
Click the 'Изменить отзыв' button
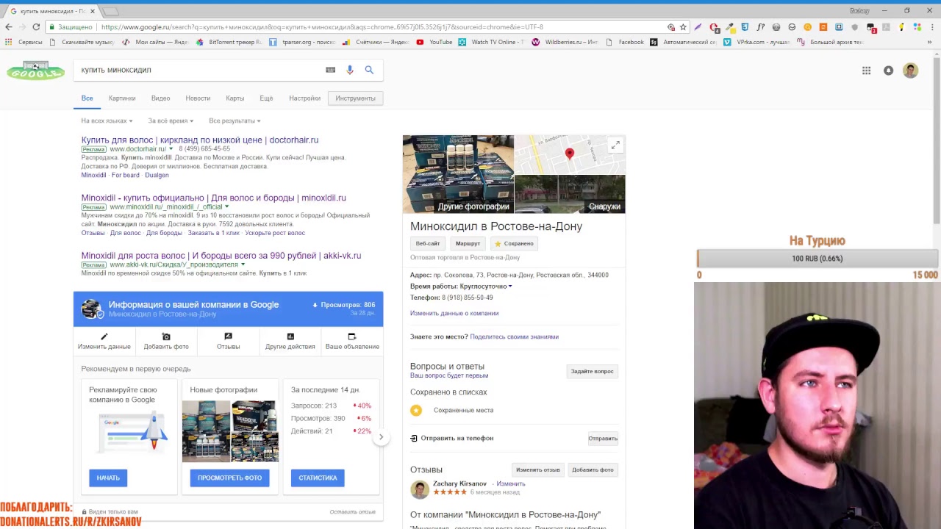coord(537,469)
